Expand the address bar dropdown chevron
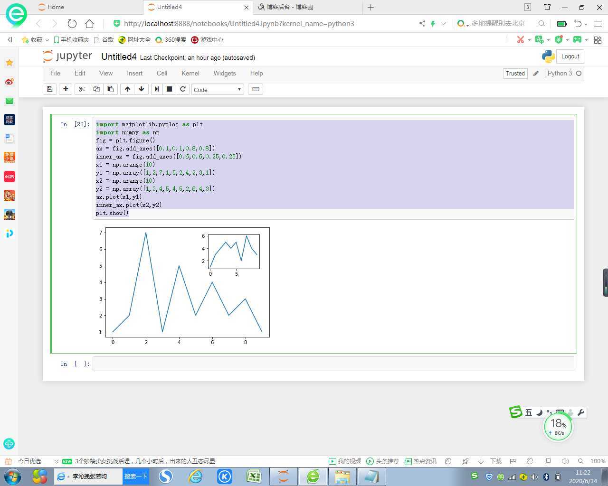Screen dimensions: 608x486 443,23
